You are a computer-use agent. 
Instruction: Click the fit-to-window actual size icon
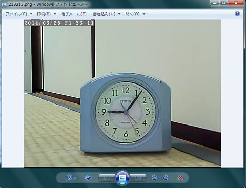pyautogui.click(x=88, y=178)
